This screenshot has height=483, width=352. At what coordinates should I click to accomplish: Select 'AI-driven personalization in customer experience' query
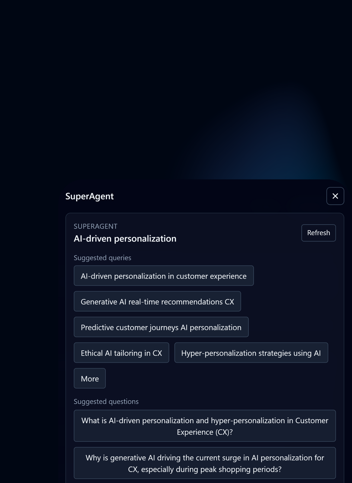click(x=163, y=276)
